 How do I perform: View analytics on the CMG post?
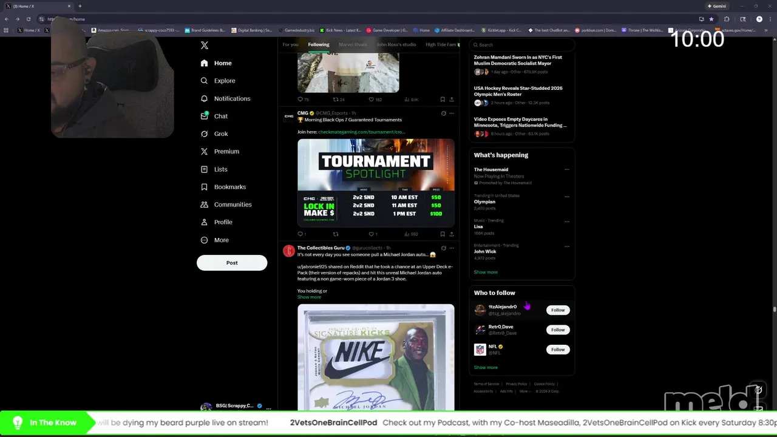[412, 234]
